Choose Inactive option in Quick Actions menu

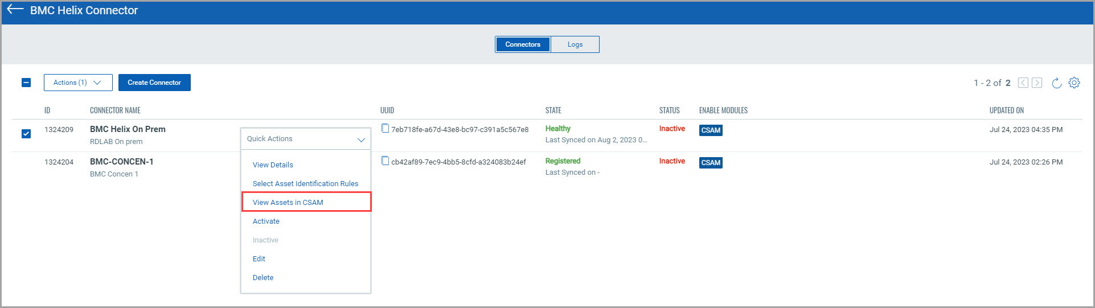(x=265, y=240)
